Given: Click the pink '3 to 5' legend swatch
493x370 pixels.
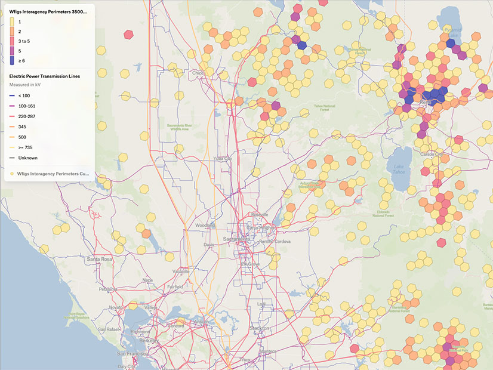Looking at the screenshot, I should [x=13, y=41].
